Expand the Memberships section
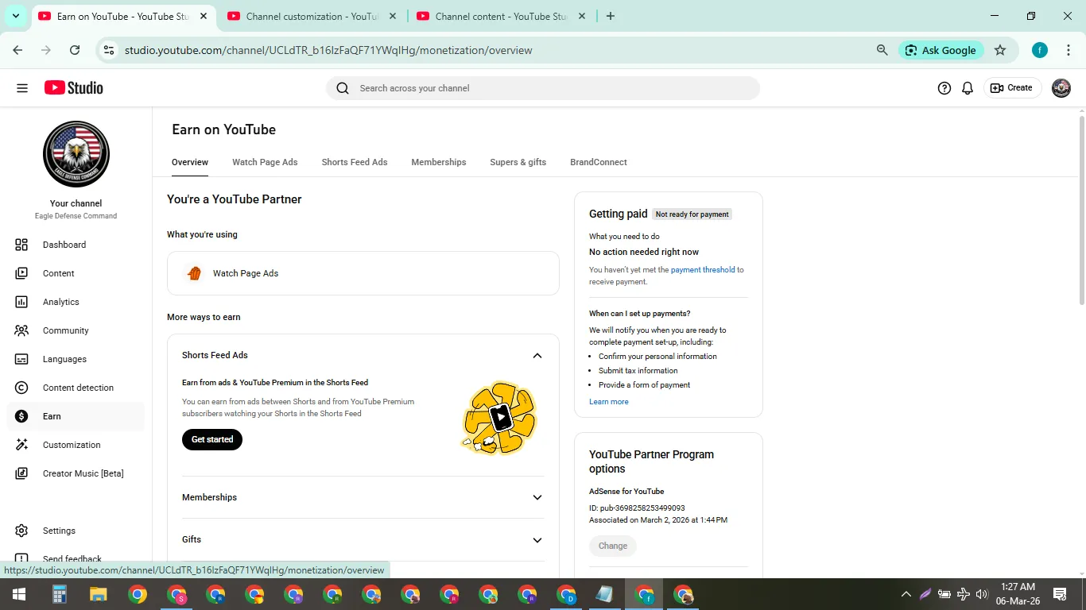This screenshot has height=610, width=1086. [x=537, y=497]
